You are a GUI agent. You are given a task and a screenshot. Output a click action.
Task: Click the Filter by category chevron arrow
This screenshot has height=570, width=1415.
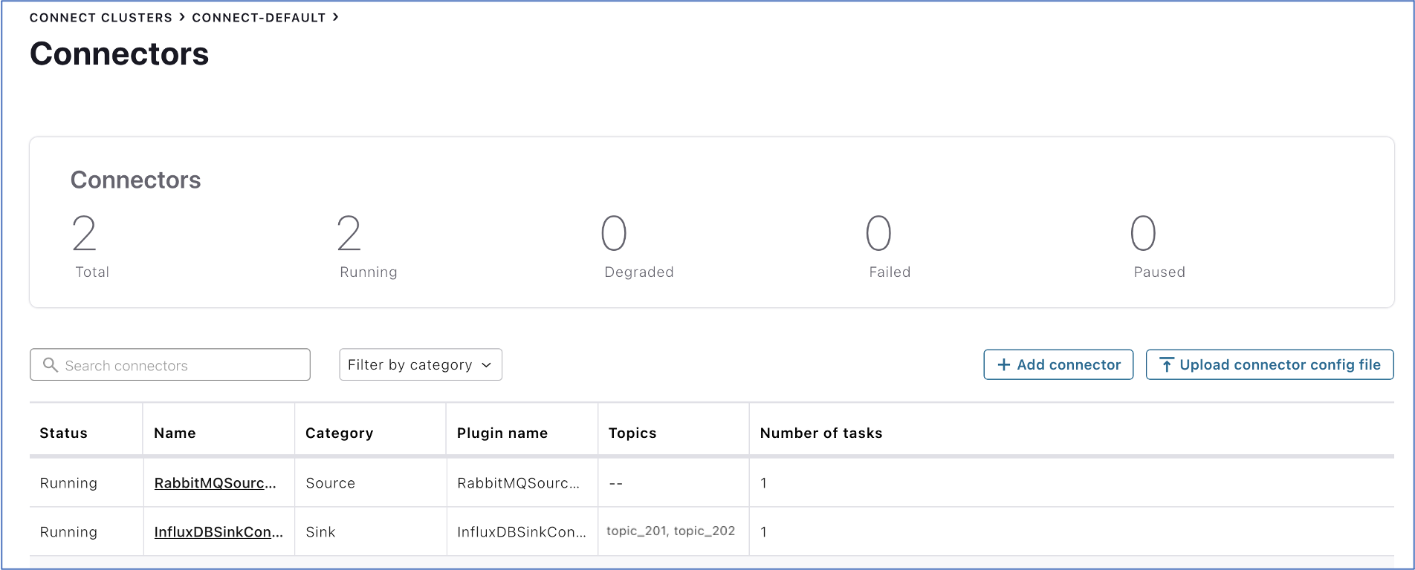pos(487,365)
